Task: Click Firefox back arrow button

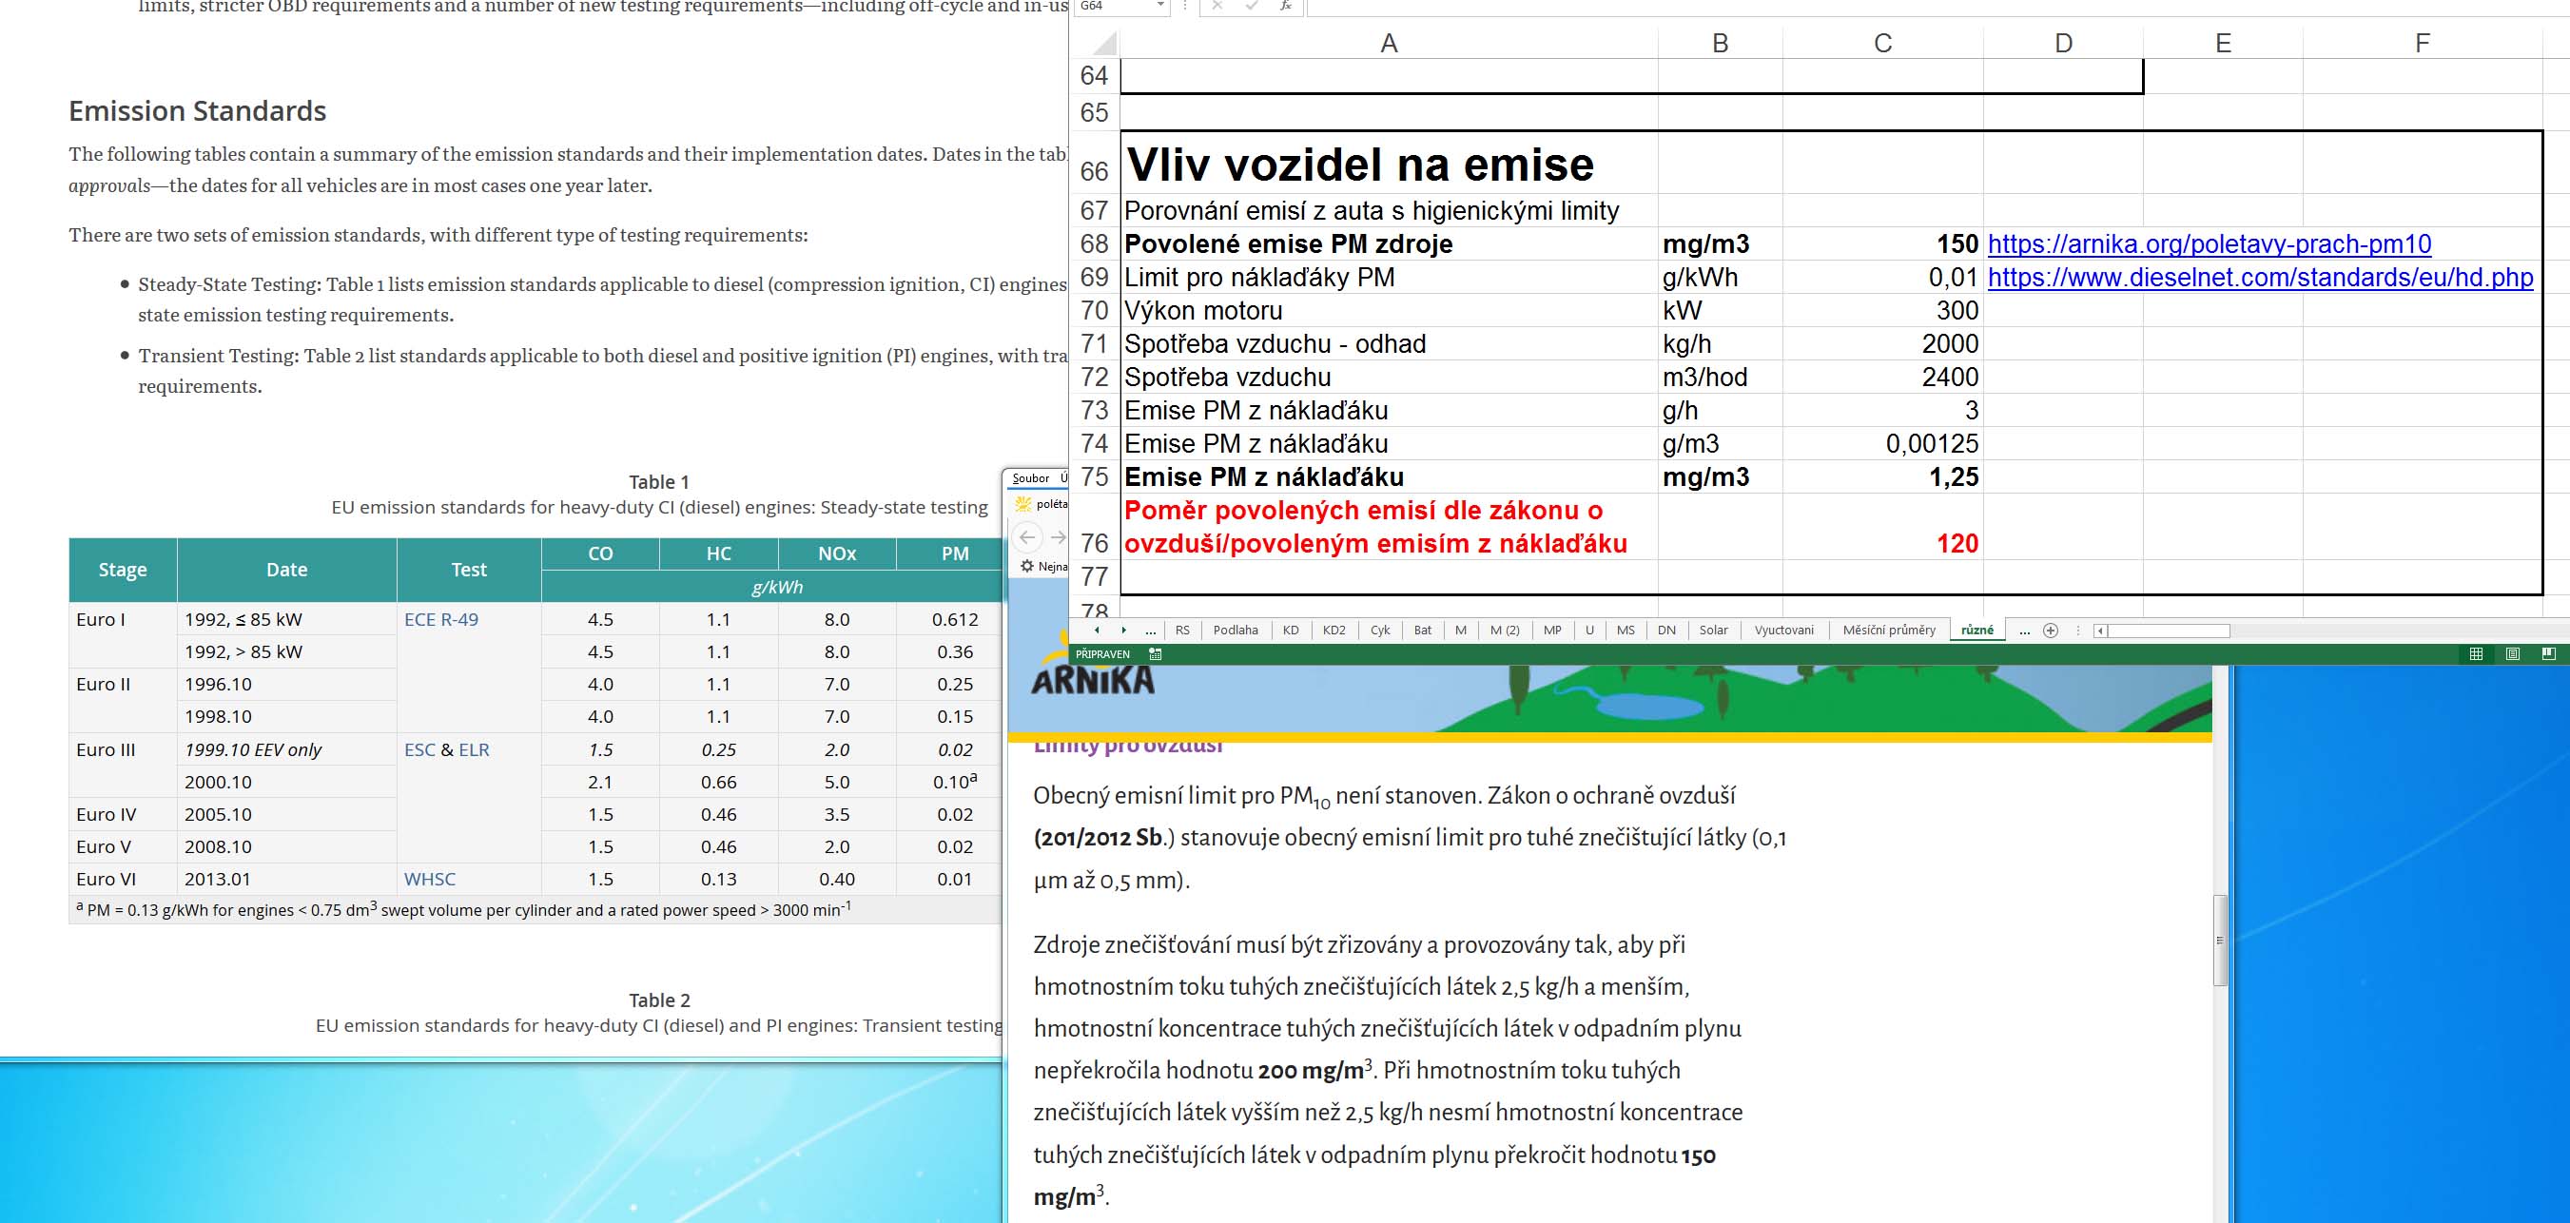Action: pyautogui.click(x=1026, y=536)
